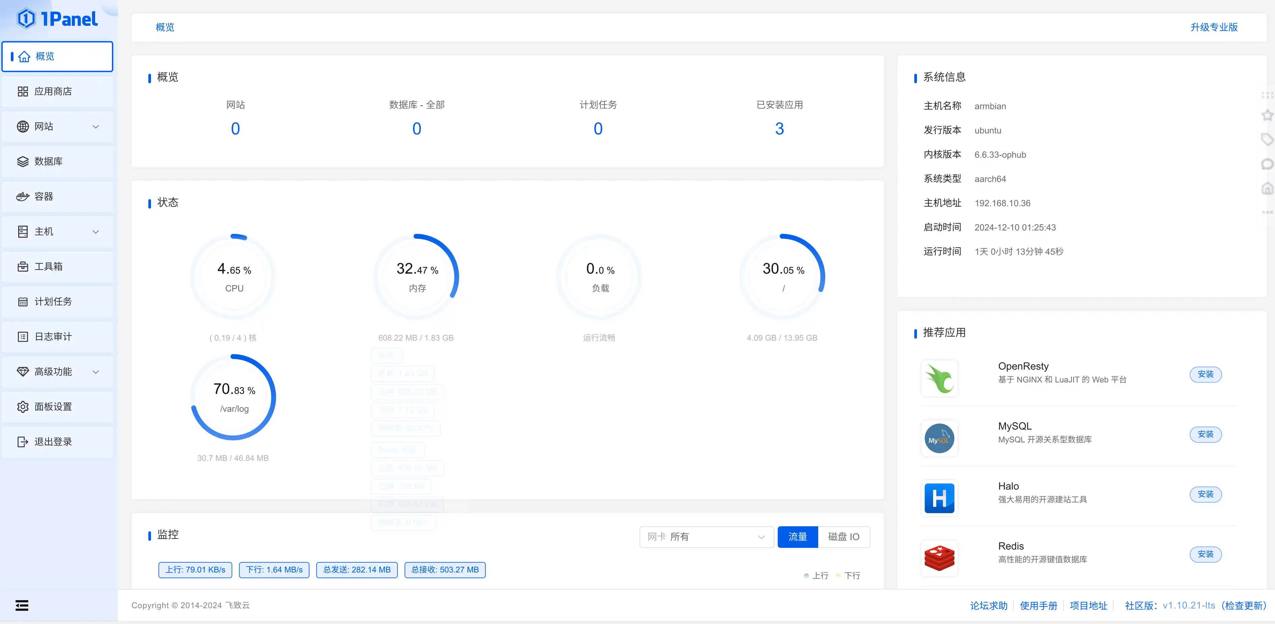This screenshot has width=1275, height=624.
Task: Click the Halo app icon
Action: click(x=939, y=498)
